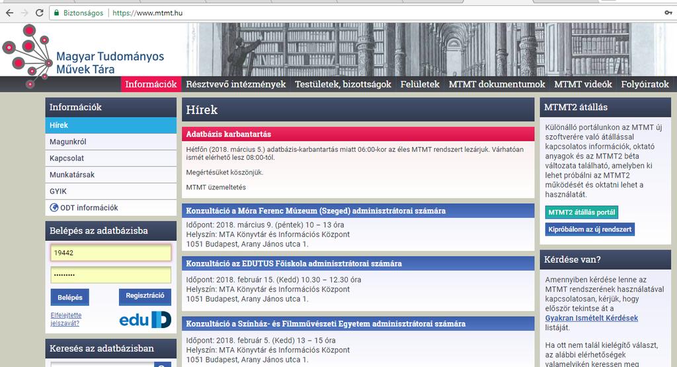Click the Belépés login button

click(70, 297)
